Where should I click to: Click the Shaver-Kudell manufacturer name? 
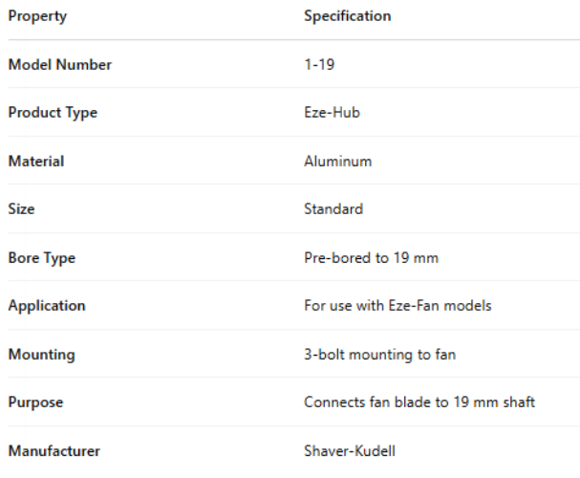[350, 451]
